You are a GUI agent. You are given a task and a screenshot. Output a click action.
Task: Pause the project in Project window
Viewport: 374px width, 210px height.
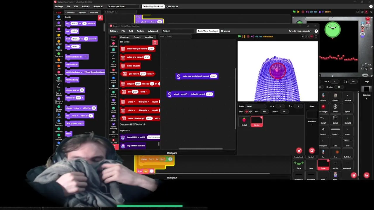coord(244,36)
